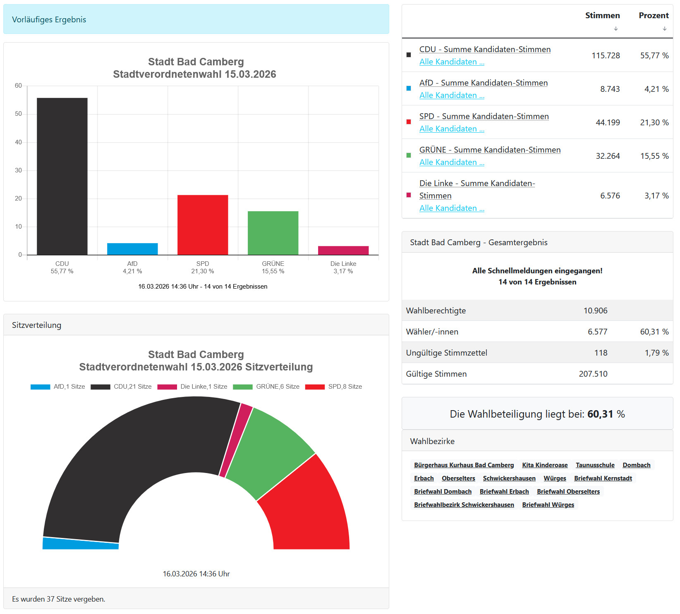The height and width of the screenshot is (614, 680).
Task: Toggle CDU,21 Sitze legend entry
Action: (x=121, y=387)
